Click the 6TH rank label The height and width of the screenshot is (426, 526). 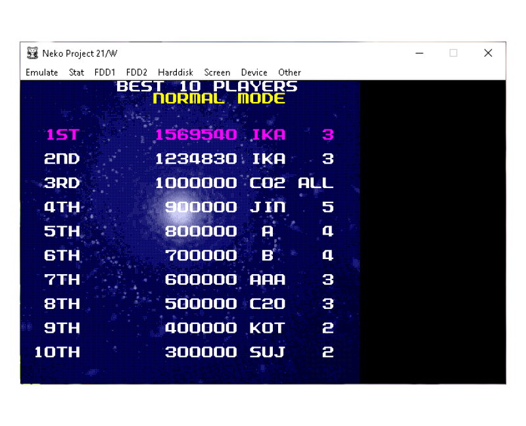point(62,256)
